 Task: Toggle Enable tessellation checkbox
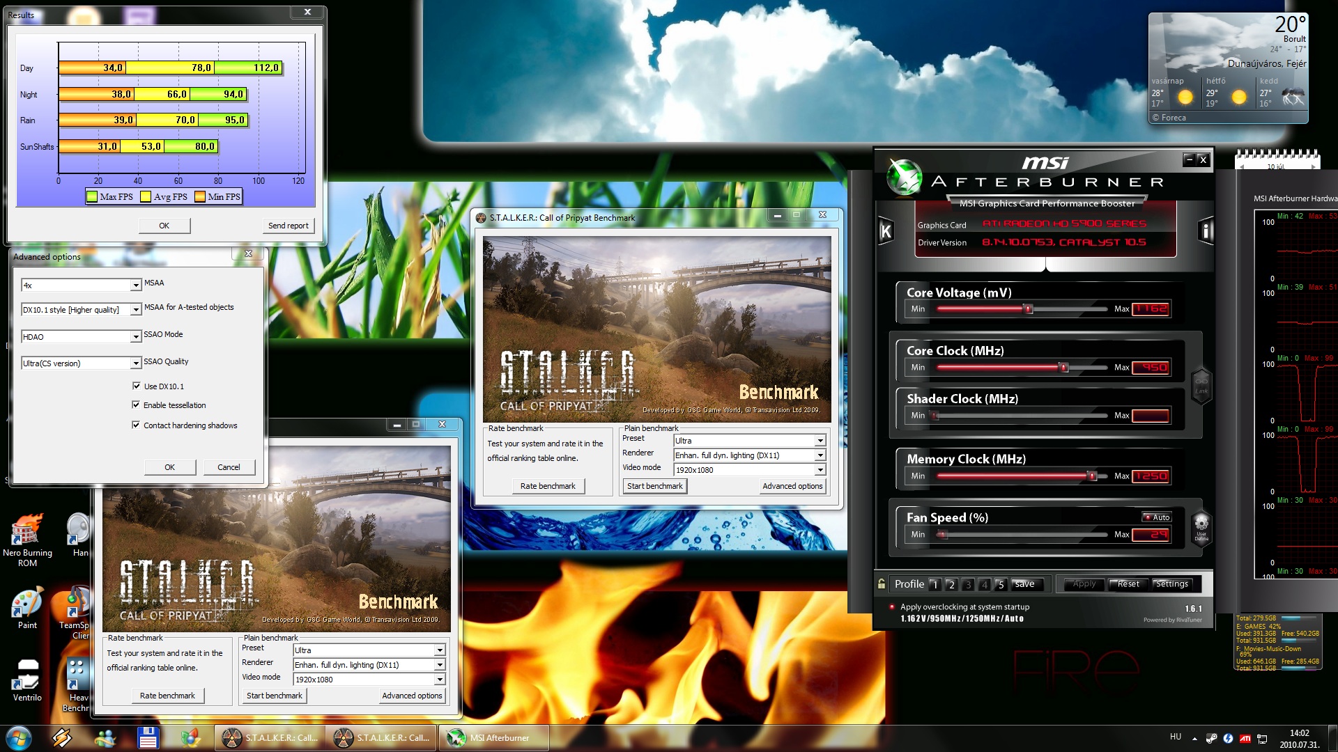point(136,405)
